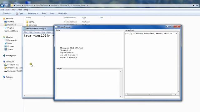Open the Pictures library
Image resolution: width=200 pixels, height=112 pixels.
pyautogui.click(x=10, y=46)
